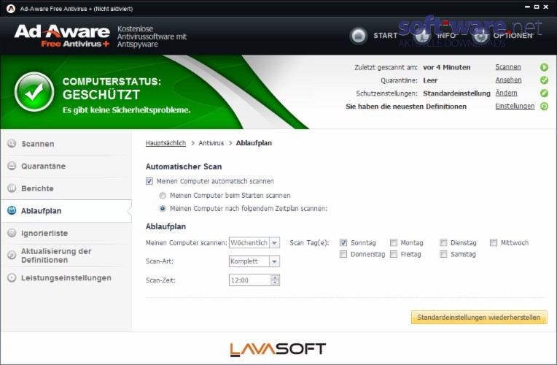The height and width of the screenshot is (365, 557).
Task: Open Scannen in the sidebar
Action: click(x=66, y=144)
